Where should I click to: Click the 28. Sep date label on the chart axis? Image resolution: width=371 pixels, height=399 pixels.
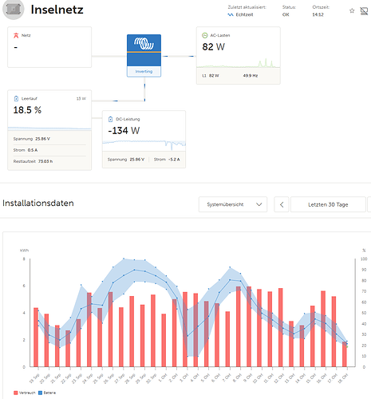(x=131, y=378)
